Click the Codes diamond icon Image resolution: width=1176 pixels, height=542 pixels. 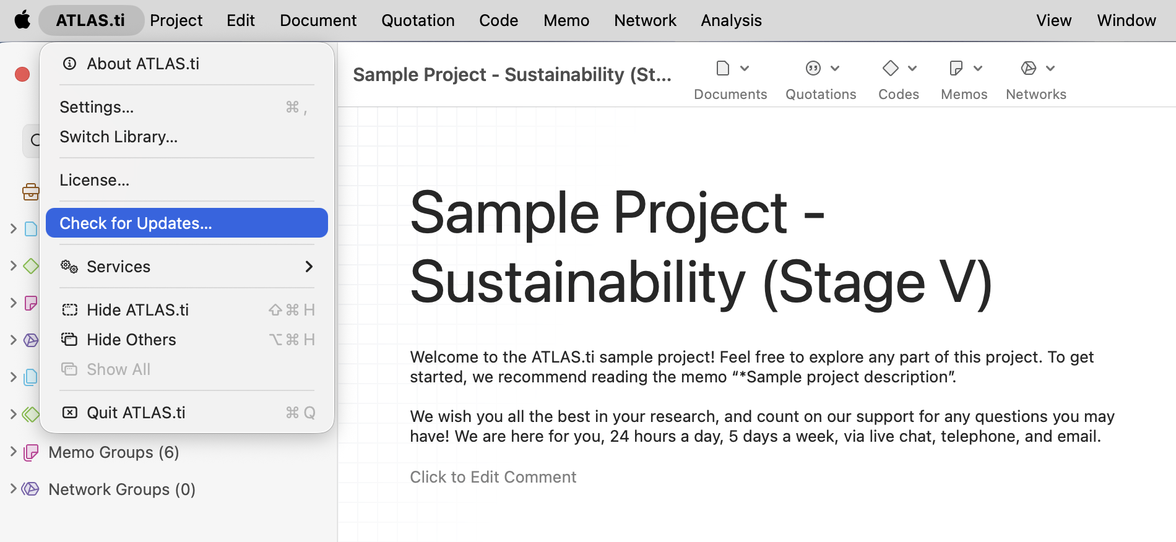pyautogui.click(x=890, y=68)
